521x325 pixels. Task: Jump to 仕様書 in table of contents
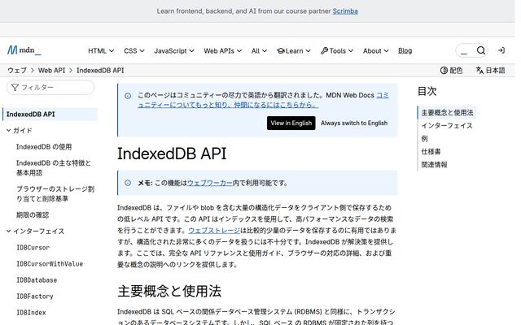(431, 152)
